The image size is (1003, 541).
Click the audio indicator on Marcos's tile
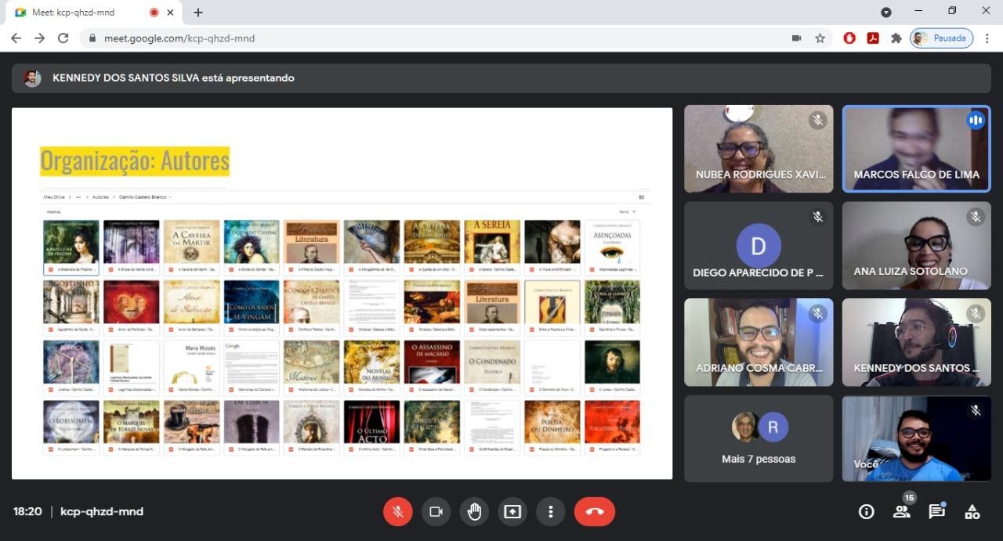[976, 121]
